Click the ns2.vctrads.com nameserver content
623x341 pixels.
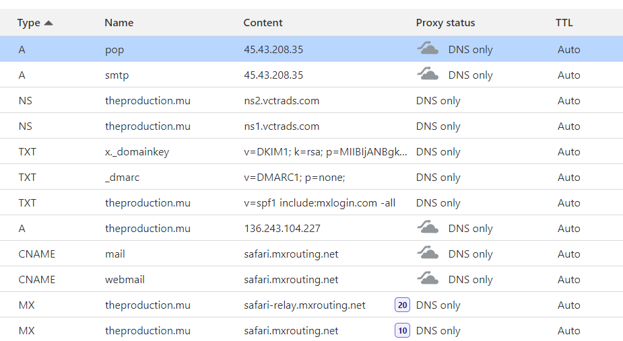(x=282, y=101)
